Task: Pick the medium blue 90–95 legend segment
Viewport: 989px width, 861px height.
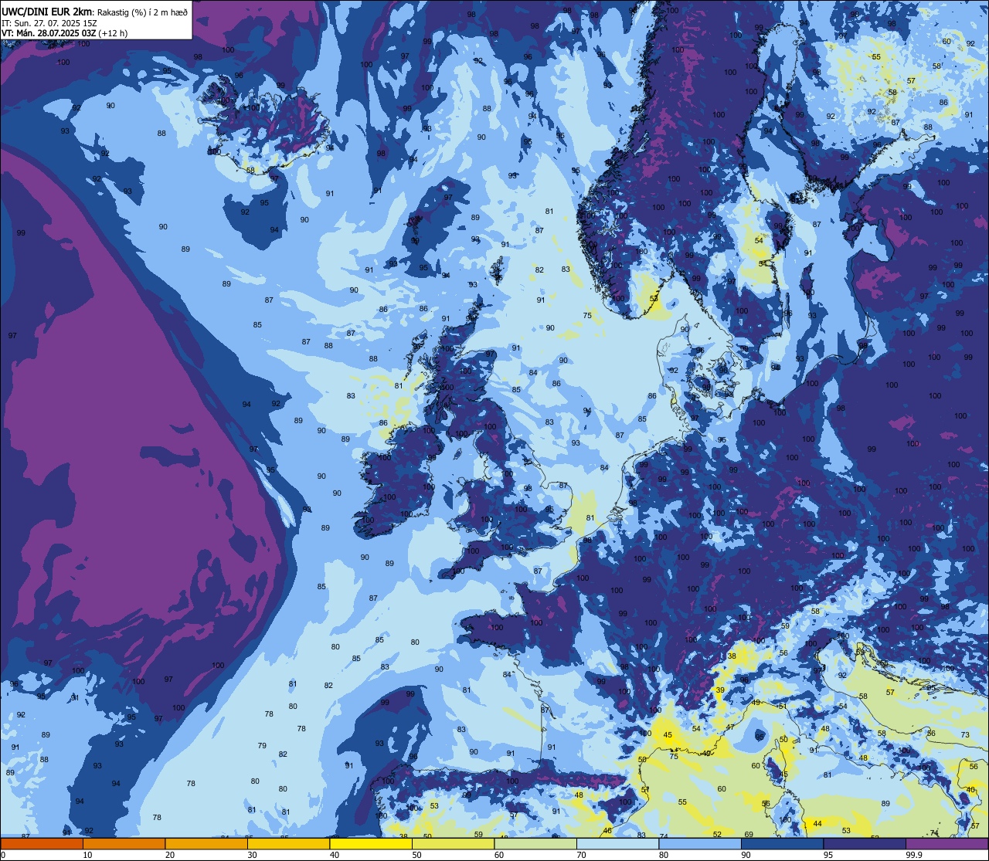Action: click(x=782, y=844)
